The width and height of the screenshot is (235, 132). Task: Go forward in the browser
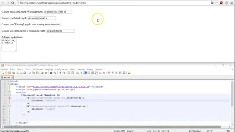[8, 3]
